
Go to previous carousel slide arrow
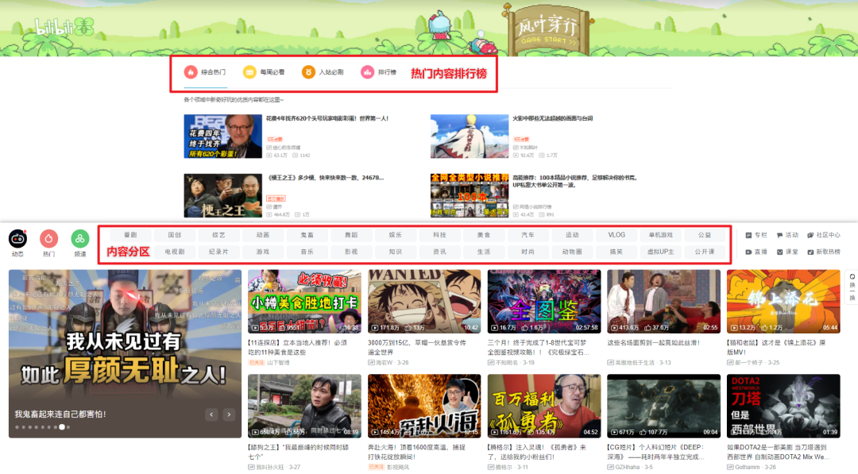(211, 414)
